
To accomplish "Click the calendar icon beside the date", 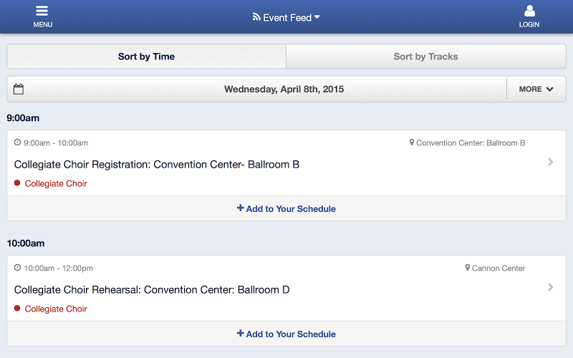I will pos(19,89).
